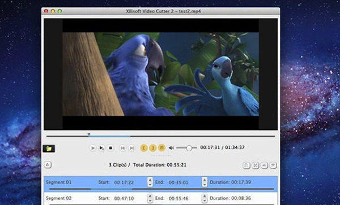Set the segment end point marker
The width and height of the screenshot is (340, 205).
pyautogui.click(x=152, y=148)
